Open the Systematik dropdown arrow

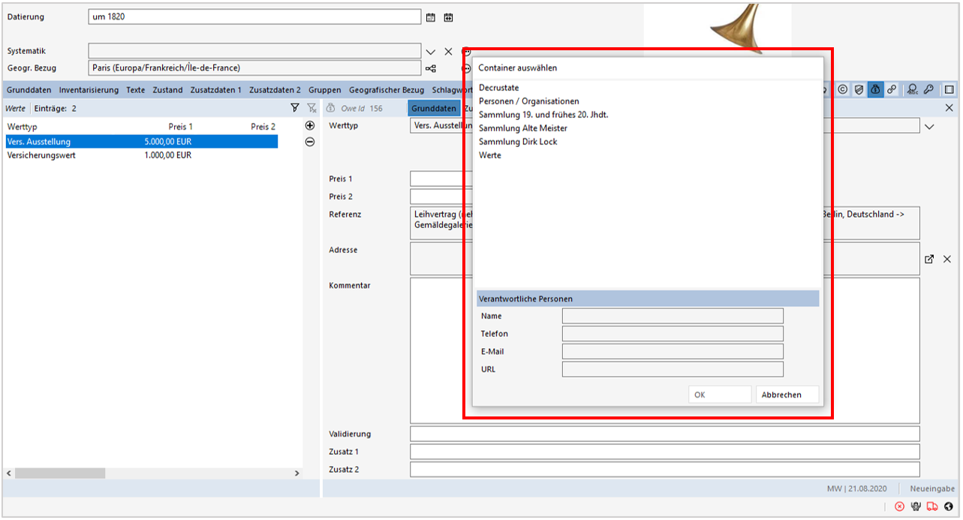pyautogui.click(x=430, y=51)
